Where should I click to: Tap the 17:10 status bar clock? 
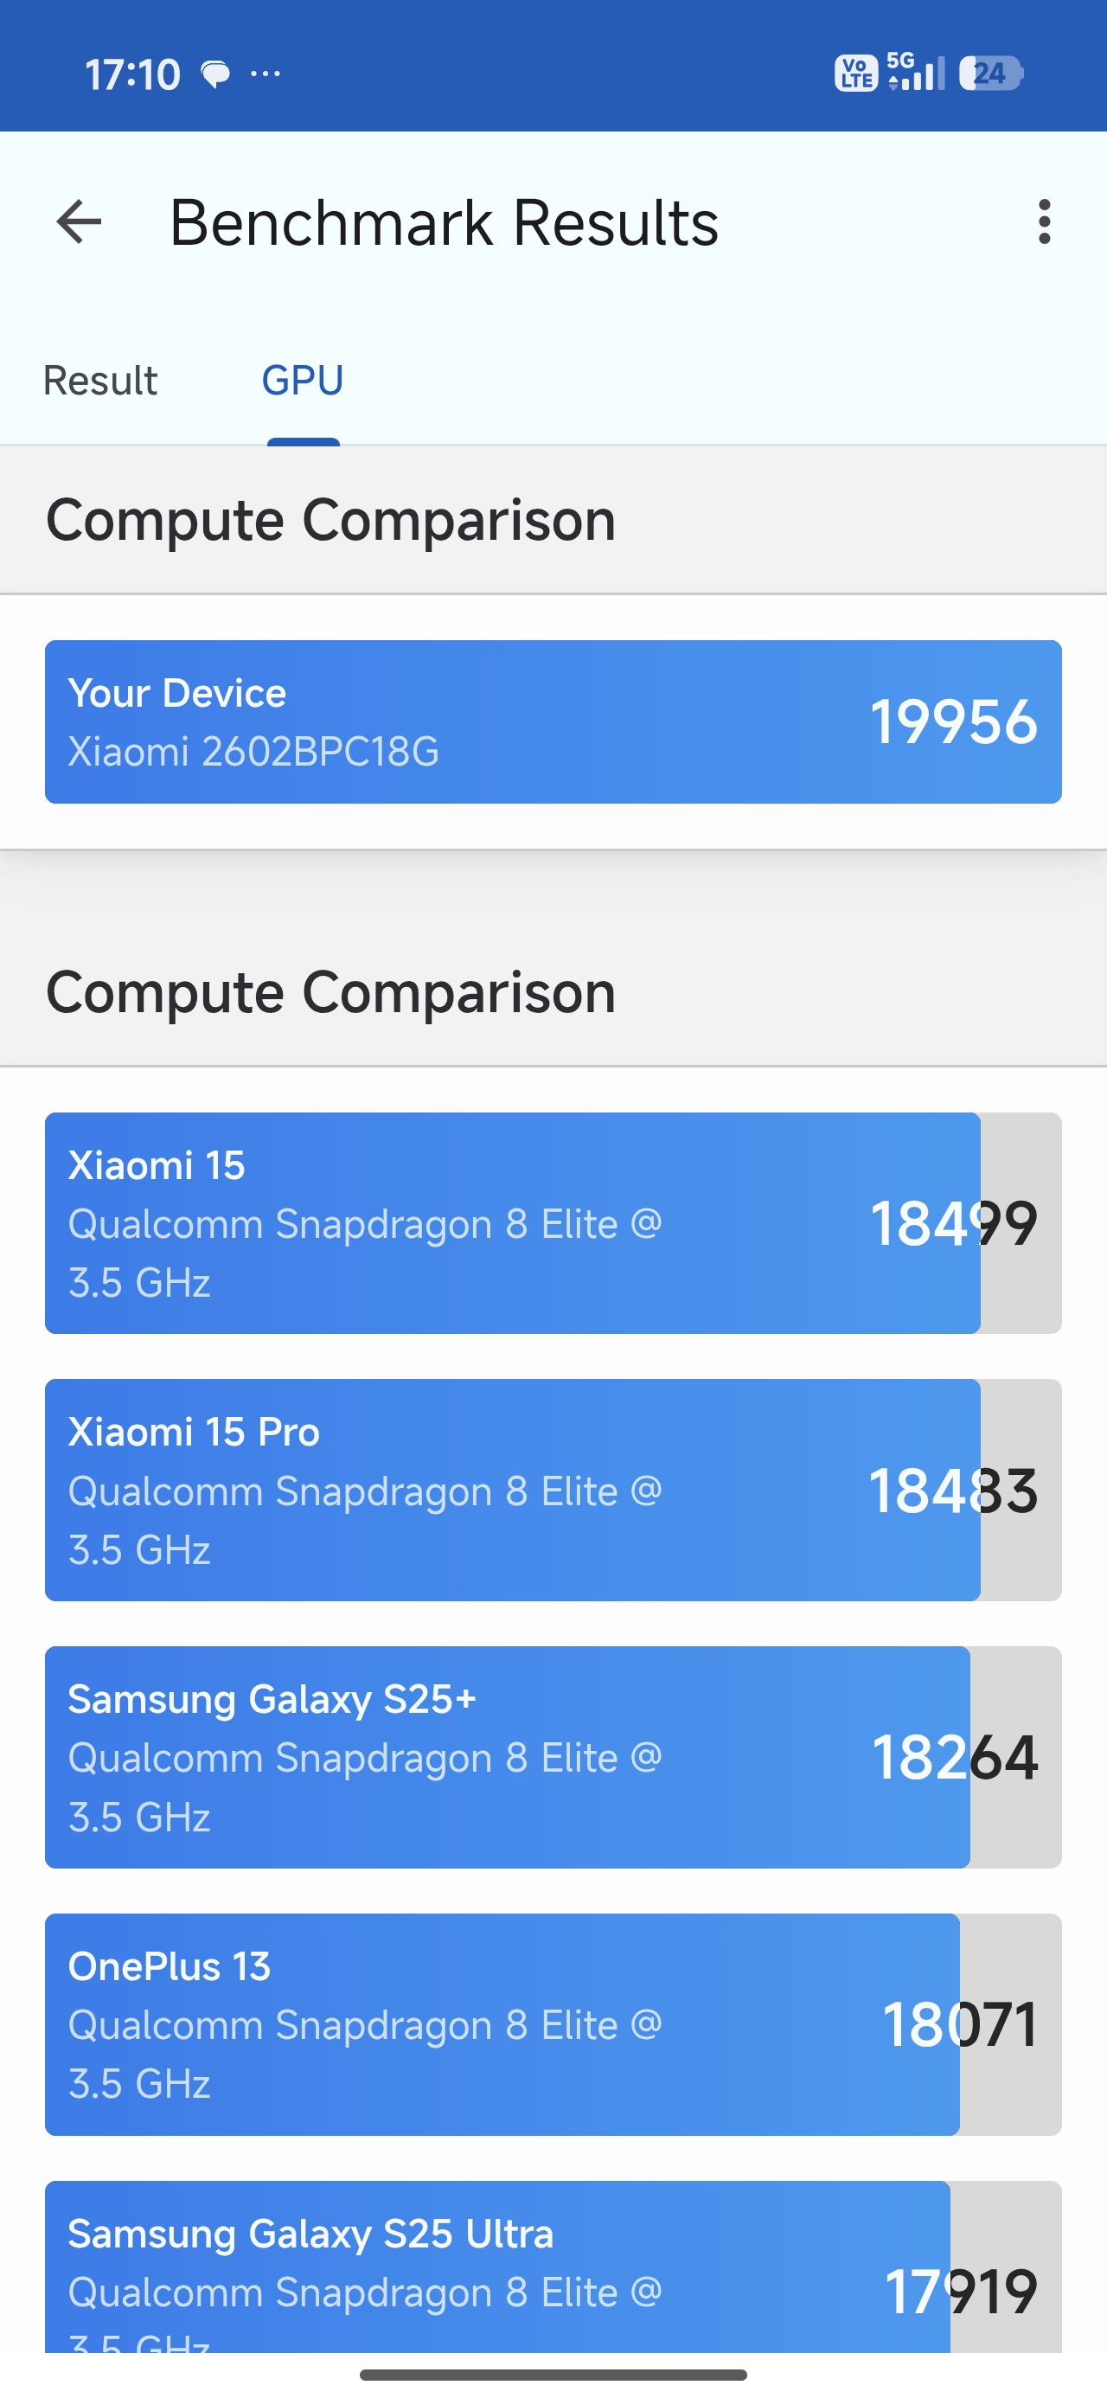pyautogui.click(x=132, y=74)
